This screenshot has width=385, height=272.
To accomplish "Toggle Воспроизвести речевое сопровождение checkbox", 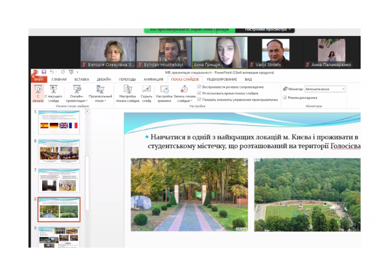I will coord(199,87).
